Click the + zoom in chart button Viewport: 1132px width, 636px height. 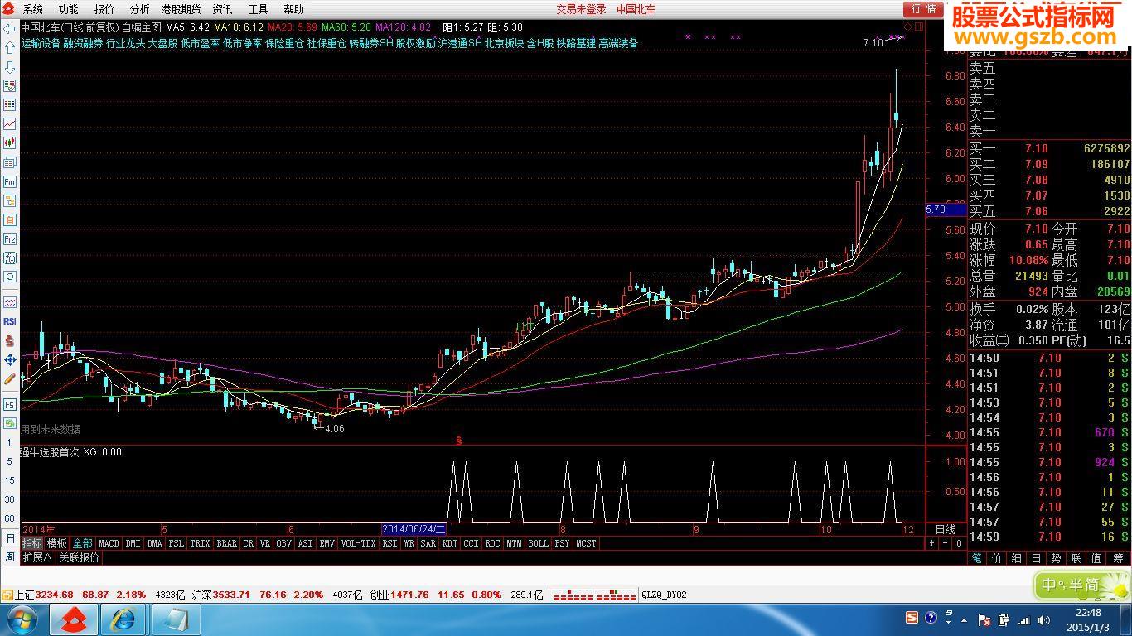931,543
